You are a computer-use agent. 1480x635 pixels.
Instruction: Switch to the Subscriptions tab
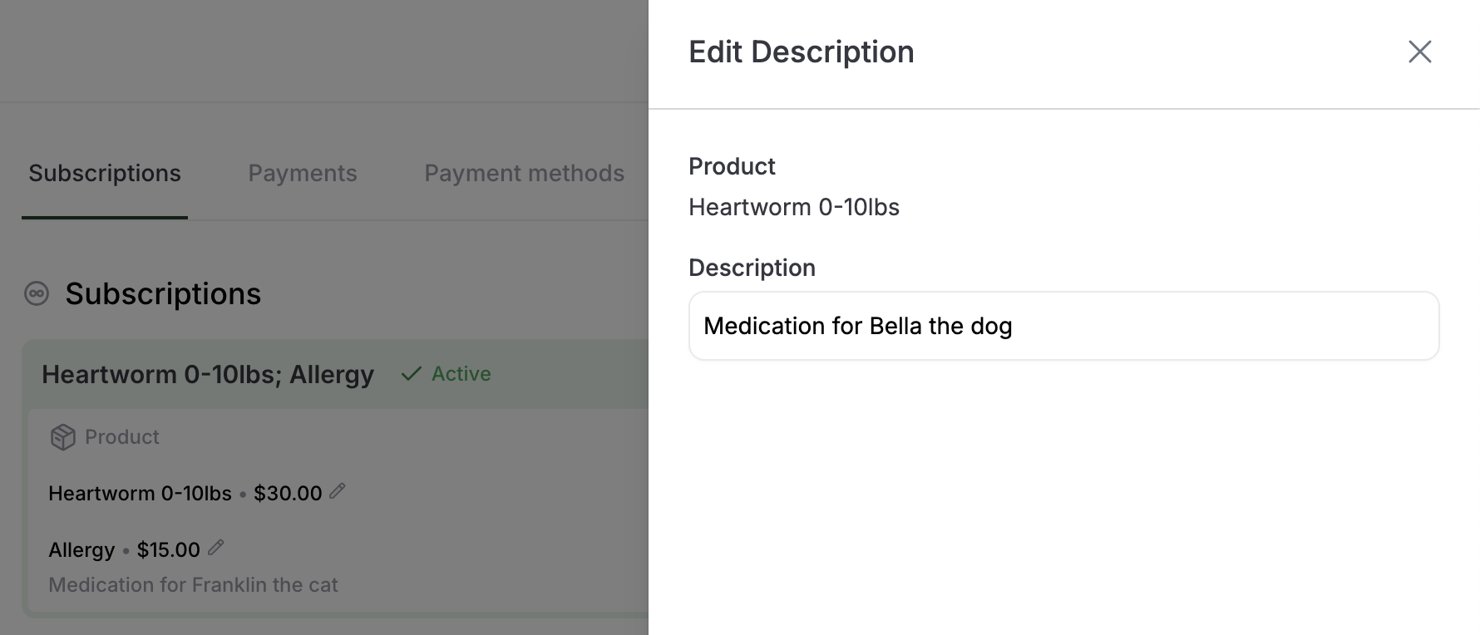(x=105, y=173)
